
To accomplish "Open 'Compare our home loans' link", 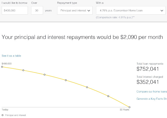I will pyautogui.click(x=152, y=91).
